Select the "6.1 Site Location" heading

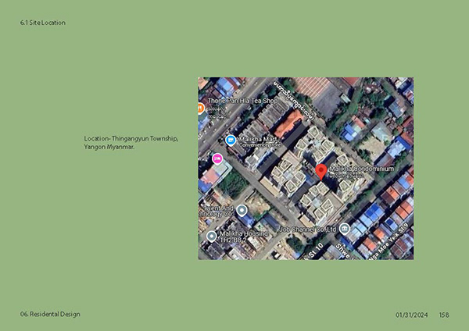[x=43, y=23]
